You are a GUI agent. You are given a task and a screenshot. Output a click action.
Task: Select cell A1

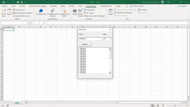click(x=9, y=29)
